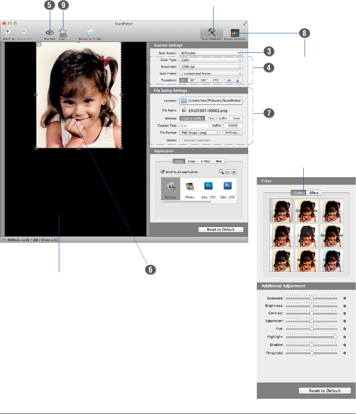Uncheck Send to an application
Screen dimensions: 356x414
(x=163, y=172)
